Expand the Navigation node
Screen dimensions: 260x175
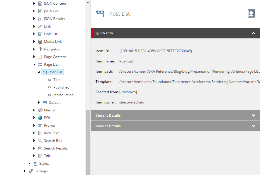tap(34, 49)
